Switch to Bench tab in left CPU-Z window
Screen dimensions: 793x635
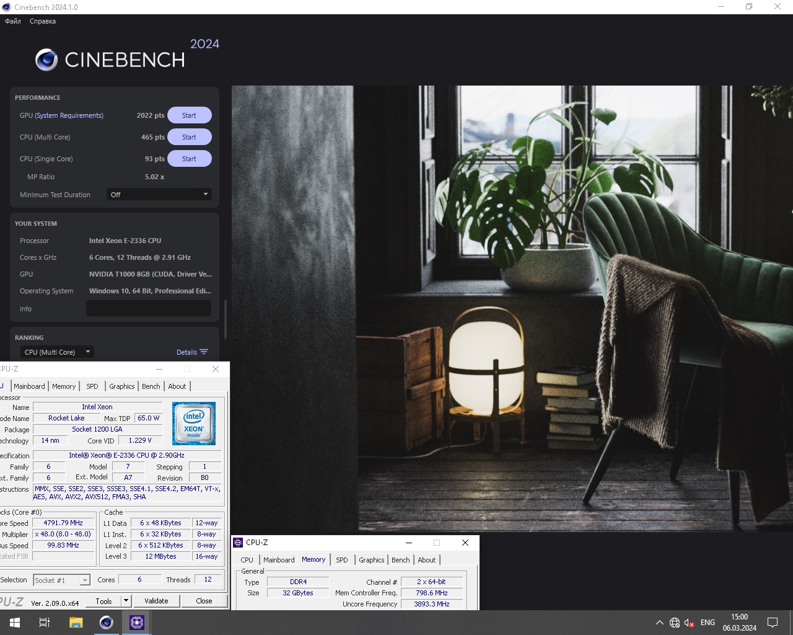151,386
